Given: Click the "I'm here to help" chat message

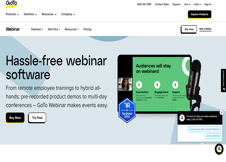Looking at the screenshot, I should click(x=202, y=118).
